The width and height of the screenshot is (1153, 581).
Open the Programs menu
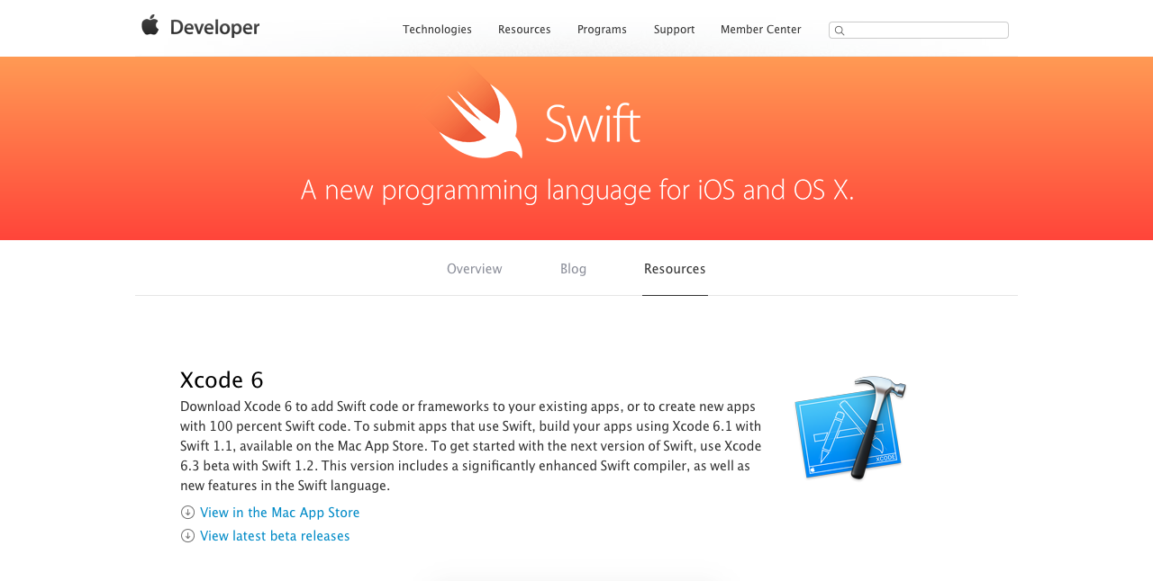click(602, 30)
